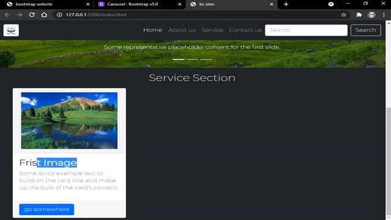This screenshot has width=391, height=220.
Task: Open the tab search dropdown button
Action: [331, 4]
